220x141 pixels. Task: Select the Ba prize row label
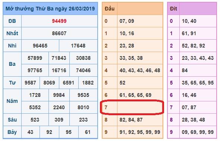[x=12, y=64]
